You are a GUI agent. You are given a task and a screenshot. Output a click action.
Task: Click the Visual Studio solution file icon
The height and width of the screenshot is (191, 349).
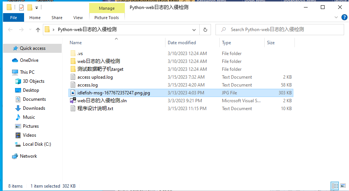tap(73, 101)
